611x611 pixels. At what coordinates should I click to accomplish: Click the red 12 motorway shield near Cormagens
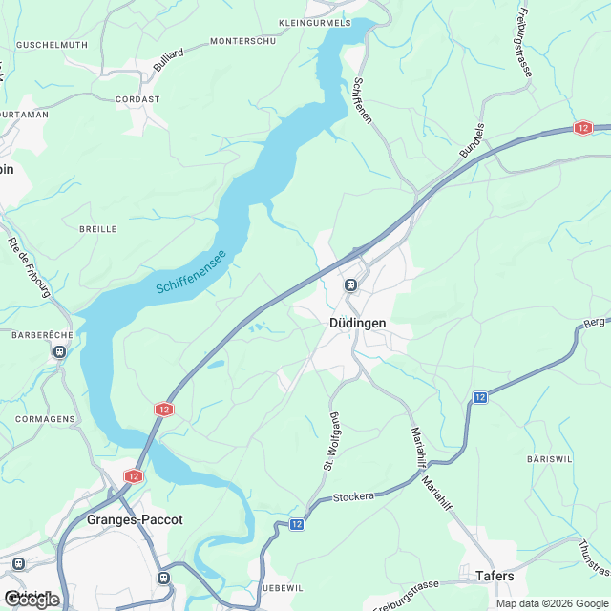pos(164,410)
